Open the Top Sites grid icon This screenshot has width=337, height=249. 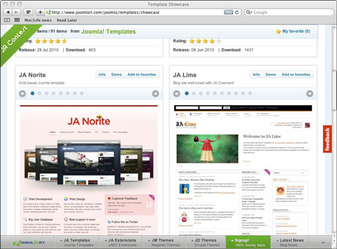coord(17,20)
